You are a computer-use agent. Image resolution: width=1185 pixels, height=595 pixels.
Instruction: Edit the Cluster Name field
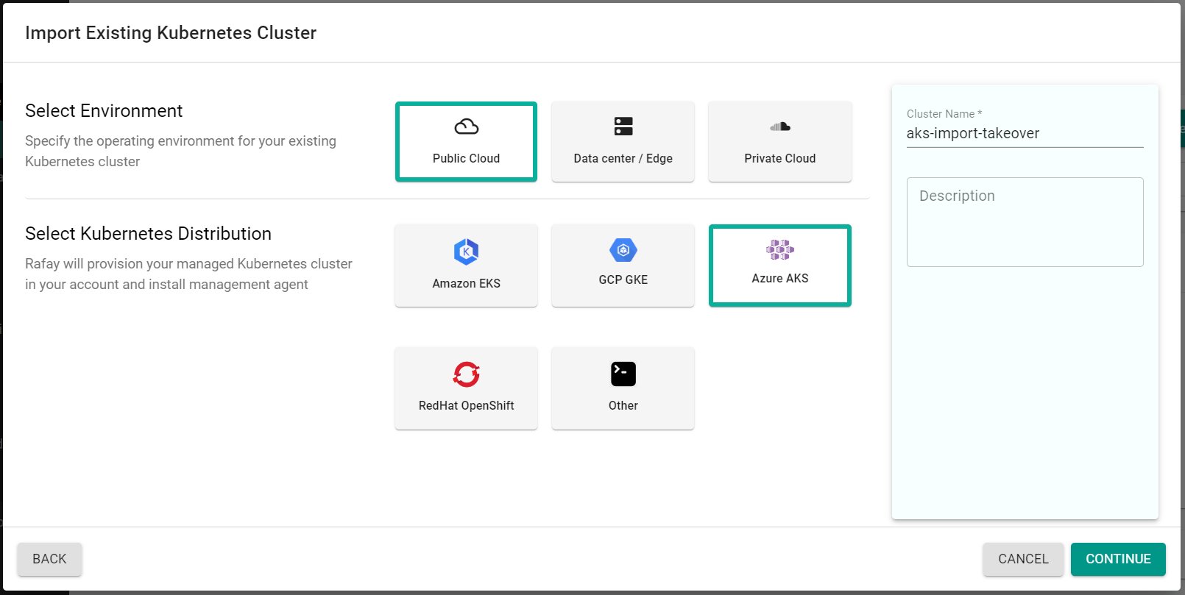[1025, 133]
